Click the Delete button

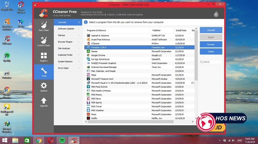[x=211, y=52]
